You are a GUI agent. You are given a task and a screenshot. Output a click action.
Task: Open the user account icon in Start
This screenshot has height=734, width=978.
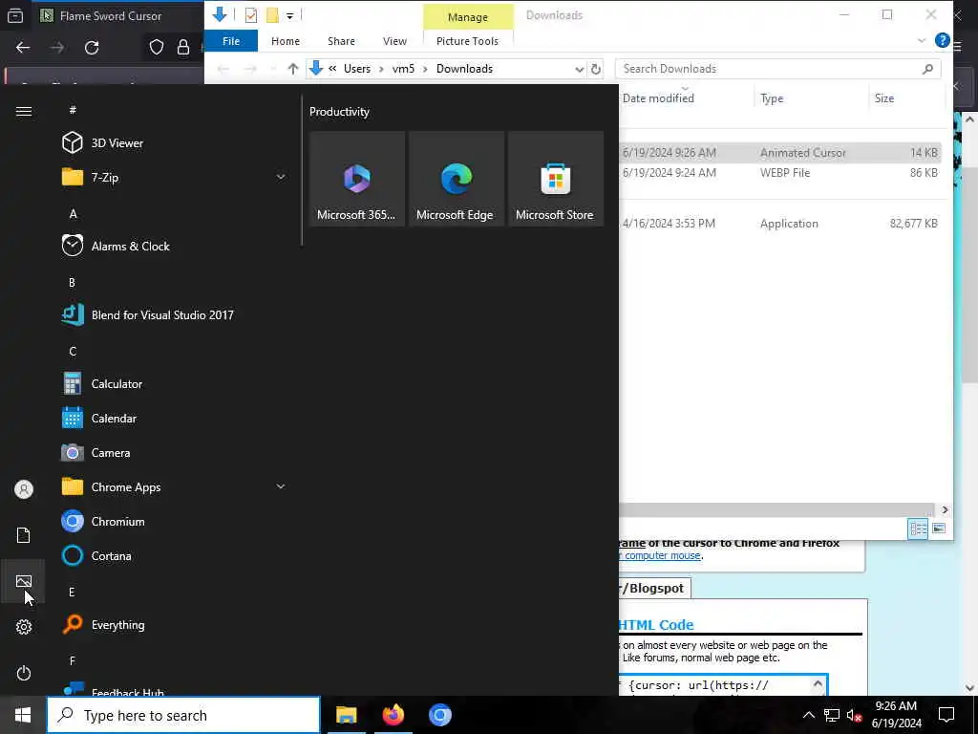tap(24, 489)
